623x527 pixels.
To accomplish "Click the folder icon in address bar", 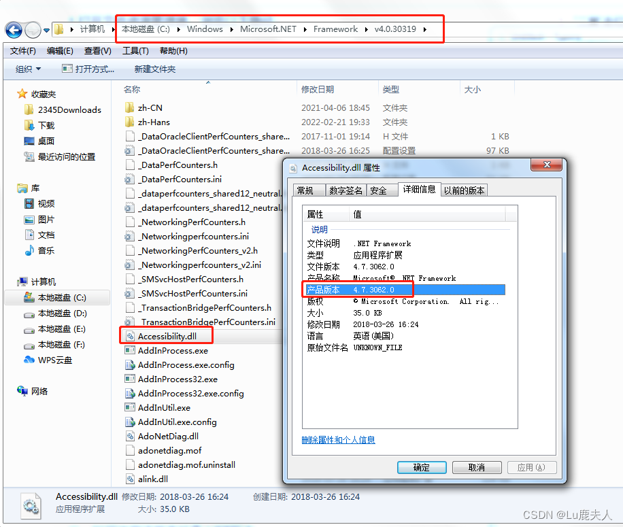I will (x=58, y=29).
